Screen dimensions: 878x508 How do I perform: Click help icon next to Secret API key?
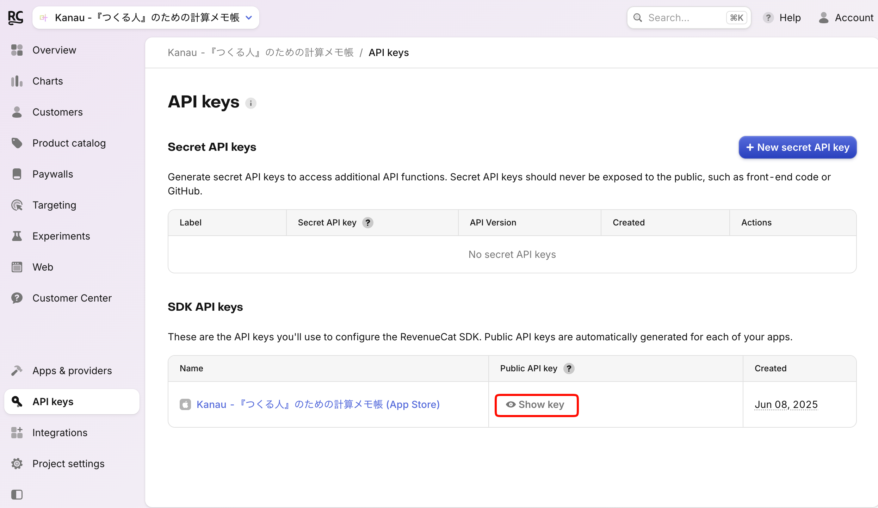(x=368, y=223)
